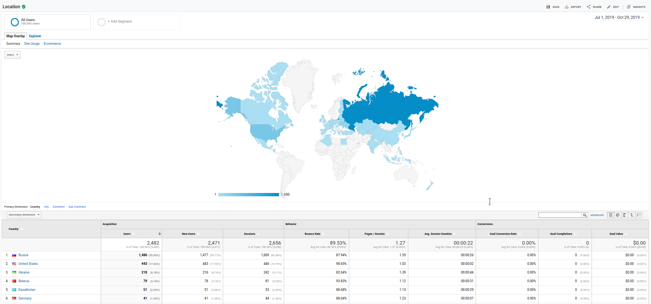The image size is (651, 304).
Task: Open the help icon next to Avg. Session Duration
Action: click(455, 234)
